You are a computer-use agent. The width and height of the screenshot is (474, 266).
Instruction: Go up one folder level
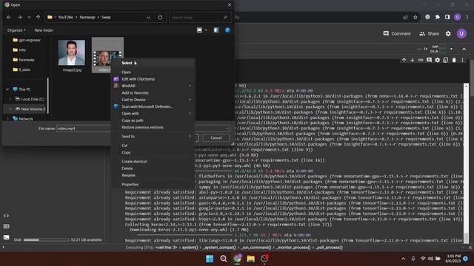[x=38, y=18]
